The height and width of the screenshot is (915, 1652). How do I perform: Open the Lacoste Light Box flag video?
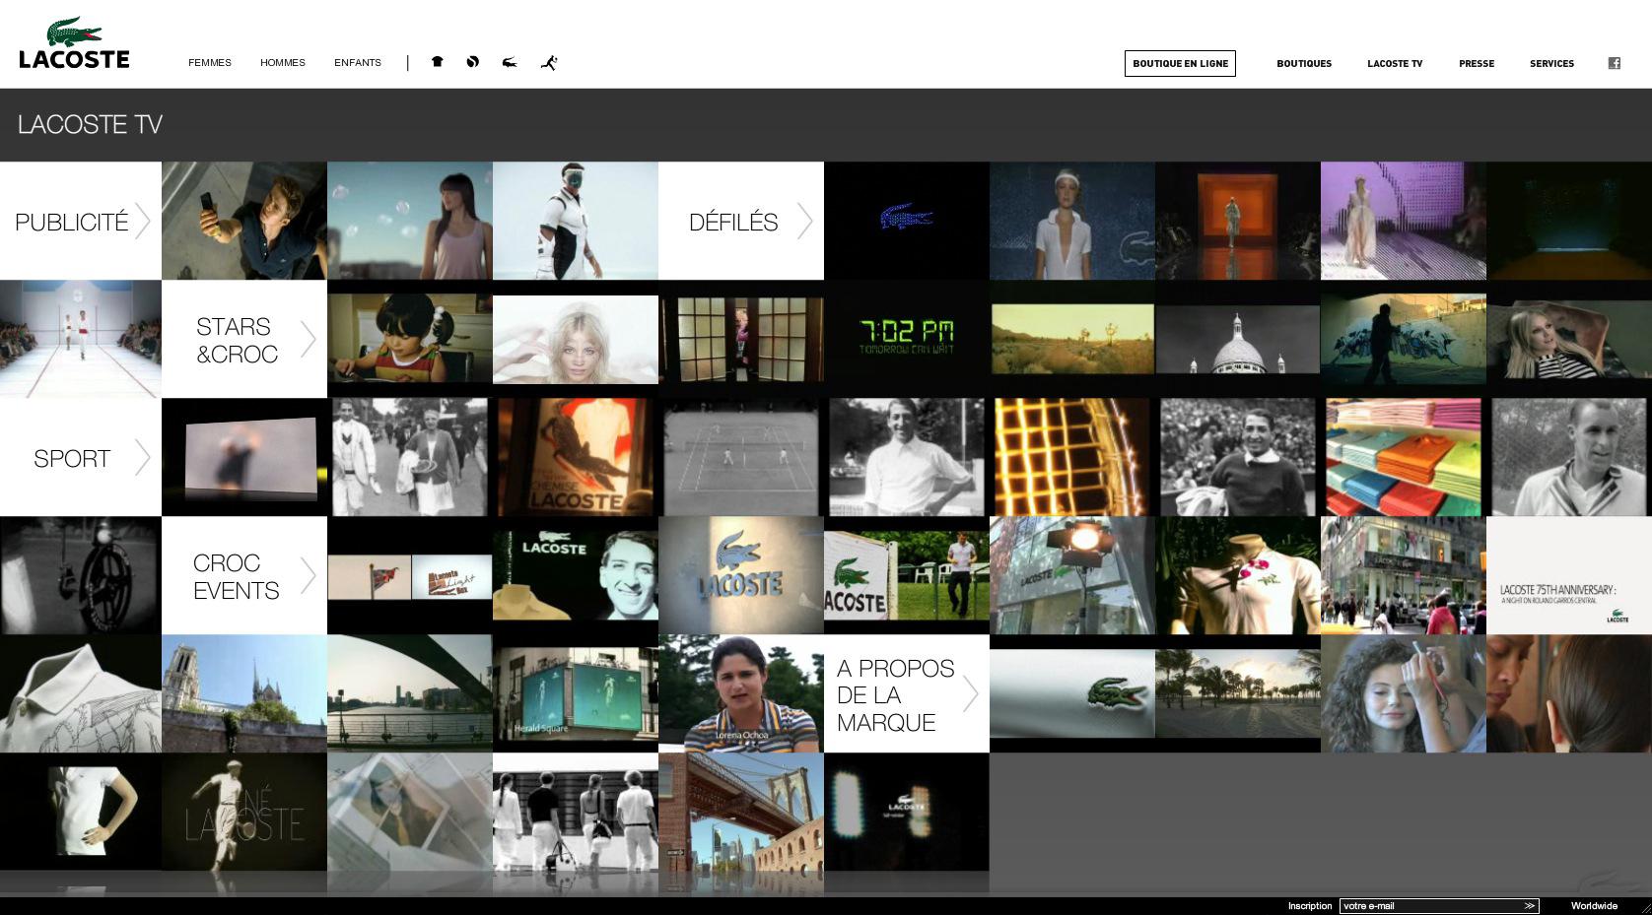pos(410,575)
